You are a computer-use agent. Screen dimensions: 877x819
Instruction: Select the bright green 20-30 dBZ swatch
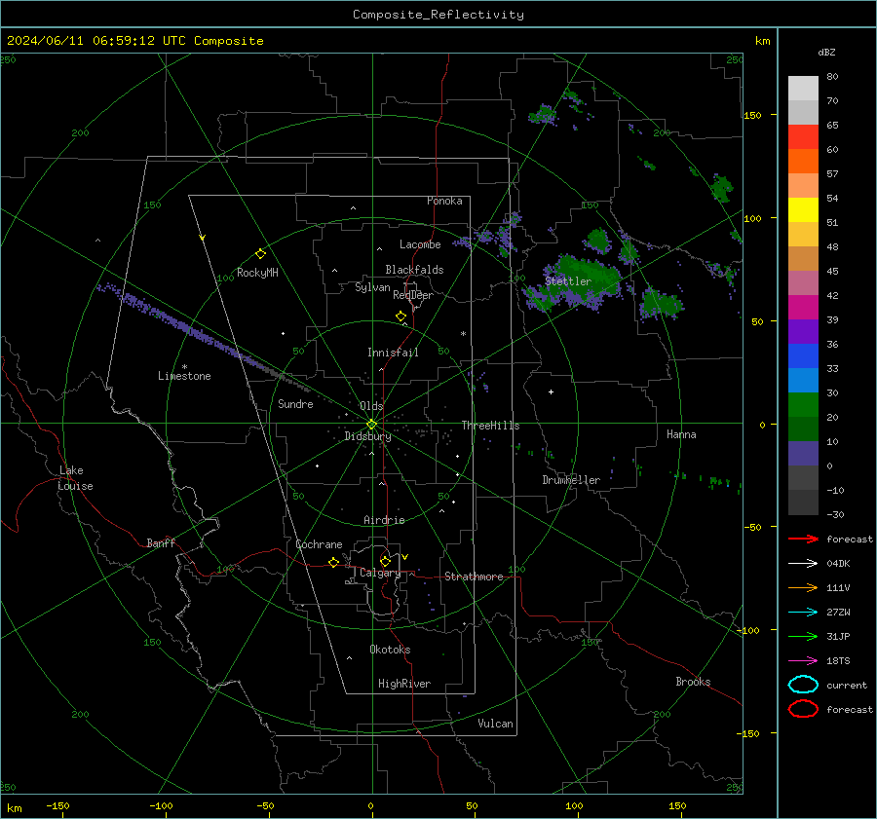(x=803, y=404)
